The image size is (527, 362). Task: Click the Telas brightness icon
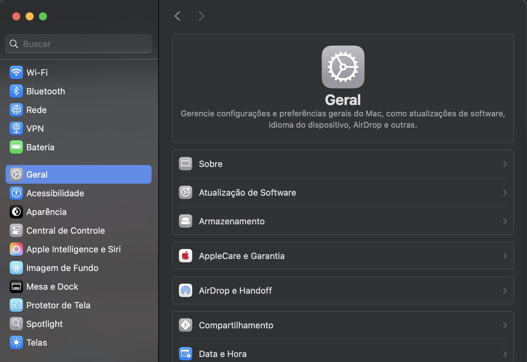pyautogui.click(x=16, y=342)
